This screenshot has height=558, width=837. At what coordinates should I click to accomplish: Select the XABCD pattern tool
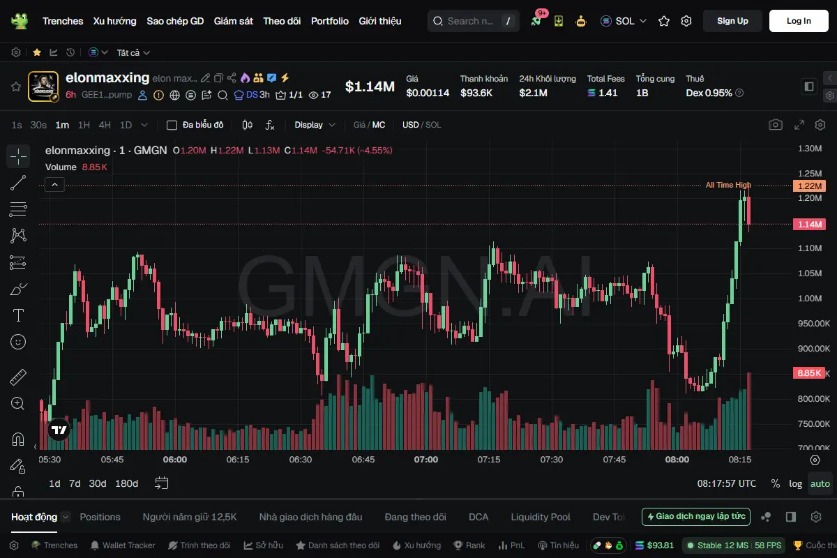point(18,235)
